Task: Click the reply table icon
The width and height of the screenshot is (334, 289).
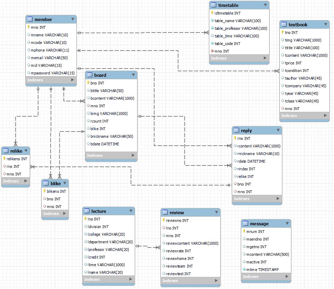Action: [x=236, y=130]
